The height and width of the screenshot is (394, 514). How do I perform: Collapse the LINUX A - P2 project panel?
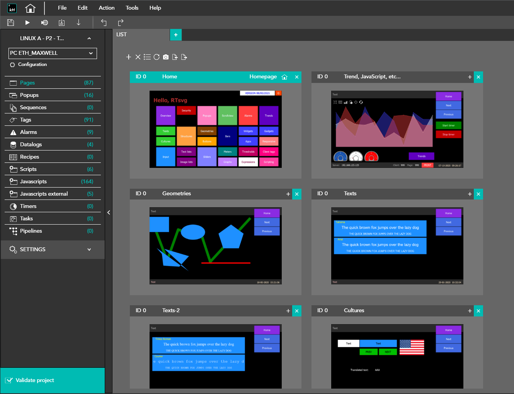click(89, 39)
